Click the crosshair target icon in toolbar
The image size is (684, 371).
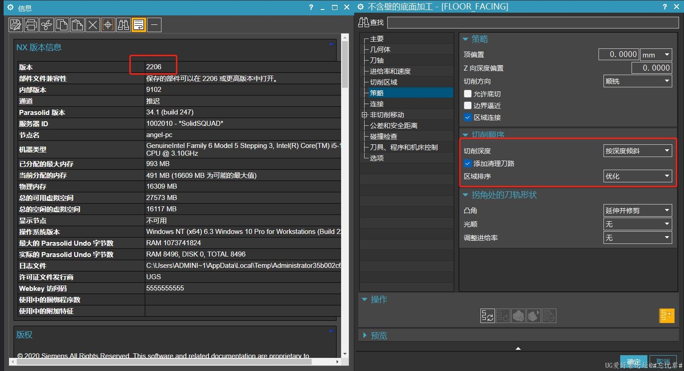pos(108,25)
